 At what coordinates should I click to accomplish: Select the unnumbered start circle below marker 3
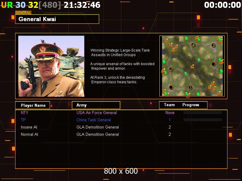coord(213,64)
